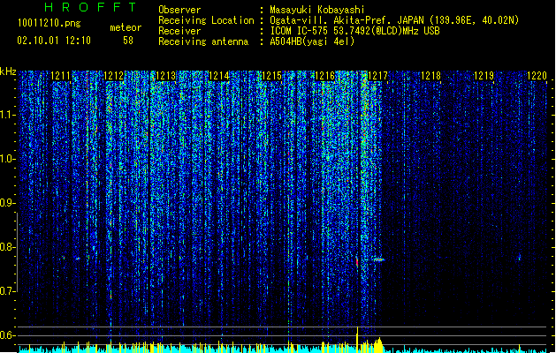Click the bright meteor echo right of 1217

[378, 259]
